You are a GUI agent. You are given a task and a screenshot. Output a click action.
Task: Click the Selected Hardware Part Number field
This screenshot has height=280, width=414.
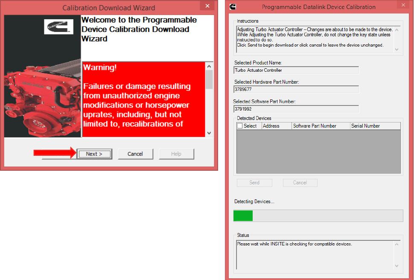[x=296, y=89]
